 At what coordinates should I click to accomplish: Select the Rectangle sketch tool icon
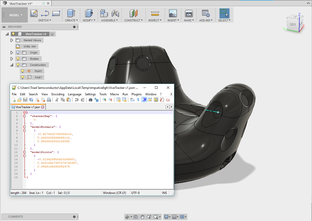(56, 13)
